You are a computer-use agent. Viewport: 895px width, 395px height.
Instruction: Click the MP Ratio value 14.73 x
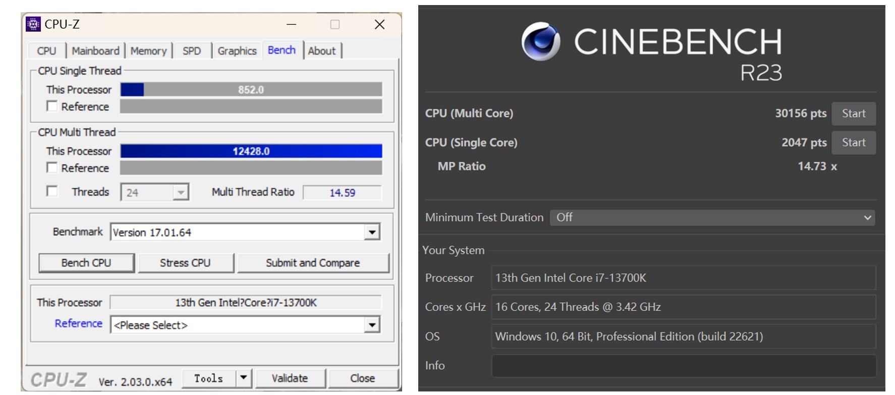pos(817,166)
